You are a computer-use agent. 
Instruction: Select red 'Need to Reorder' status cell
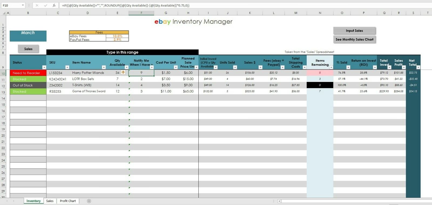click(x=28, y=73)
